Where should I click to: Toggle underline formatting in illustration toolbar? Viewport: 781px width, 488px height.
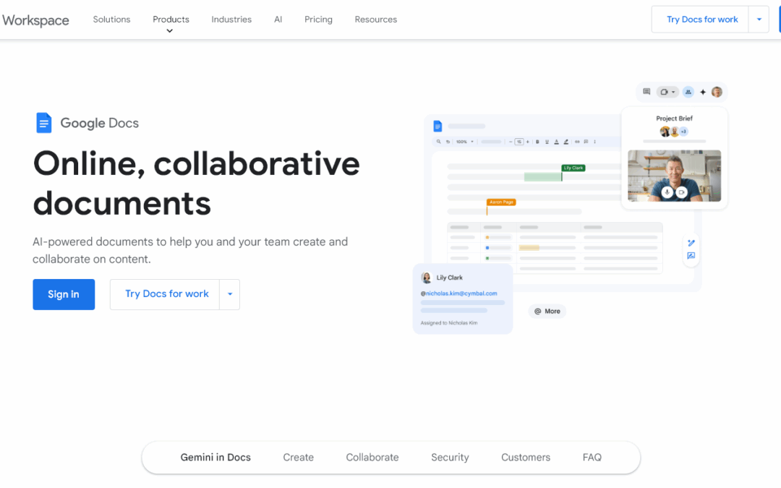547,142
